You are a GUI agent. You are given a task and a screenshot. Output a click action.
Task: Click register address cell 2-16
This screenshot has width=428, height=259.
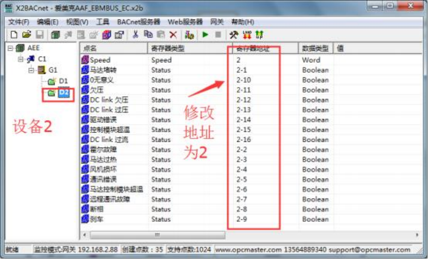coord(243,140)
